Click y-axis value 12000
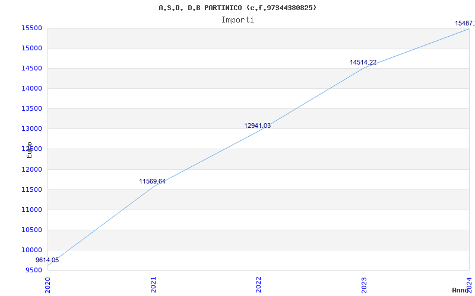This screenshot has height=296, width=475. 31,169
